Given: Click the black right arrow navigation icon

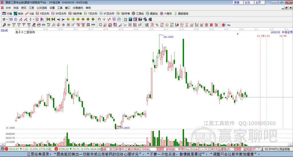Looking at the screenshot, I should tap(63, 19).
